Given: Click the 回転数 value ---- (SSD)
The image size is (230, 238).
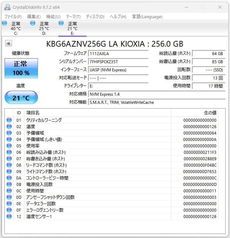Looking at the screenshot, I should tap(209, 70).
